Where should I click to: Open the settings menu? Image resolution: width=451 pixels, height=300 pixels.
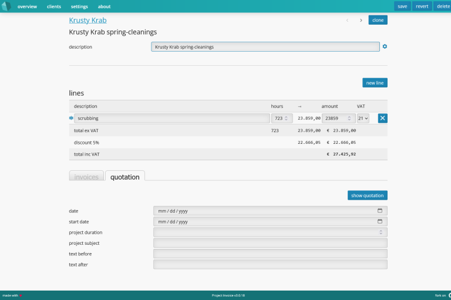pyautogui.click(x=79, y=6)
